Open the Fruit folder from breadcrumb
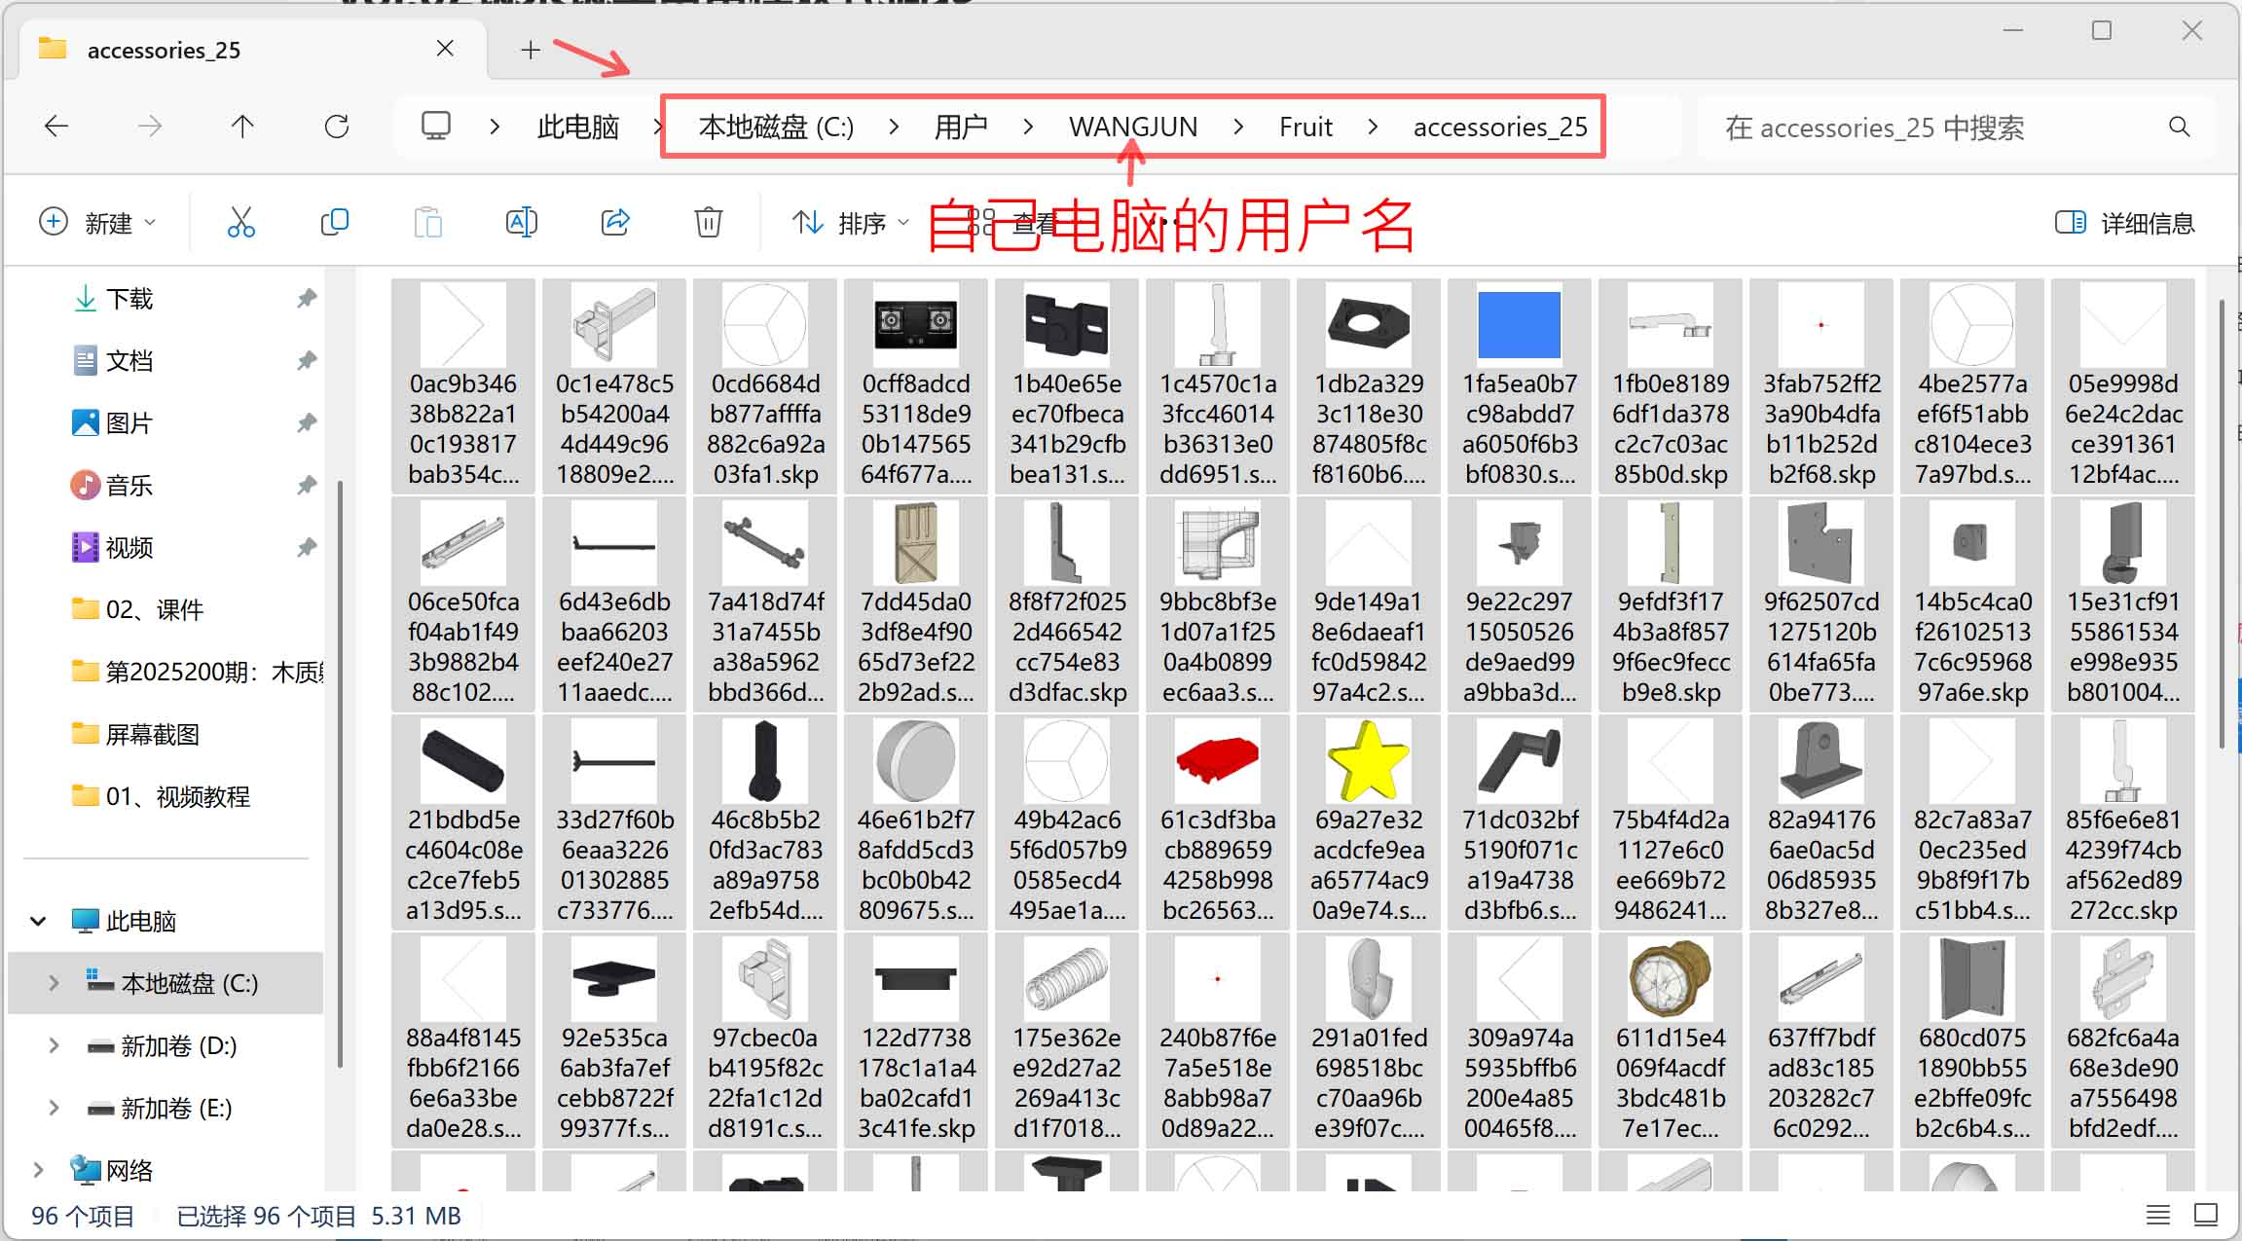2242x1241 pixels. tap(1305, 126)
